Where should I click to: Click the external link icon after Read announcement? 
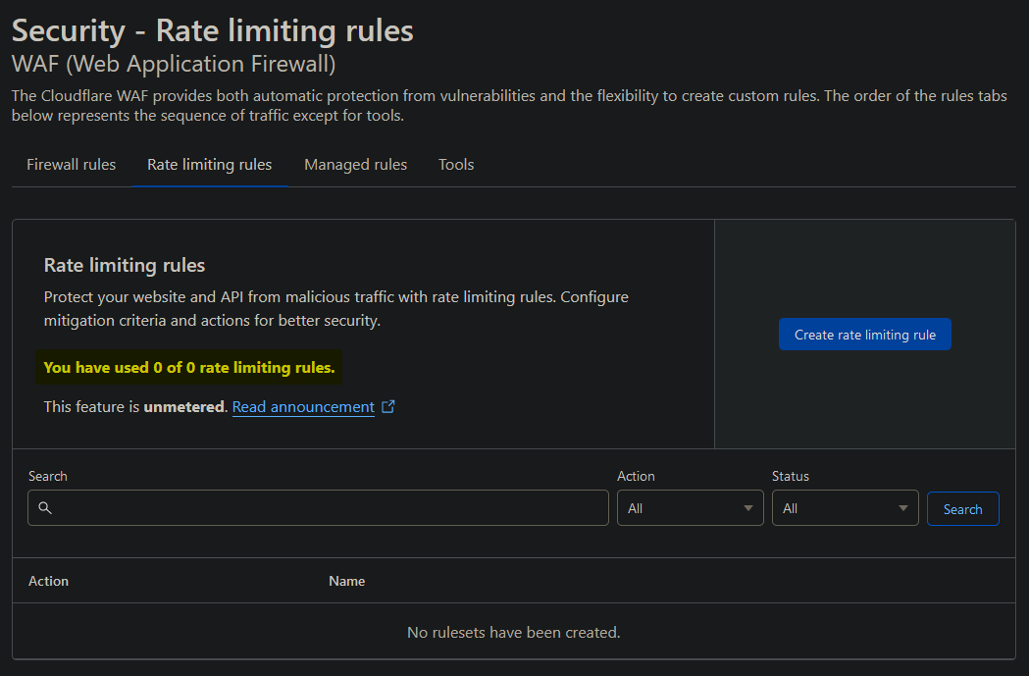tap(388, 407)
